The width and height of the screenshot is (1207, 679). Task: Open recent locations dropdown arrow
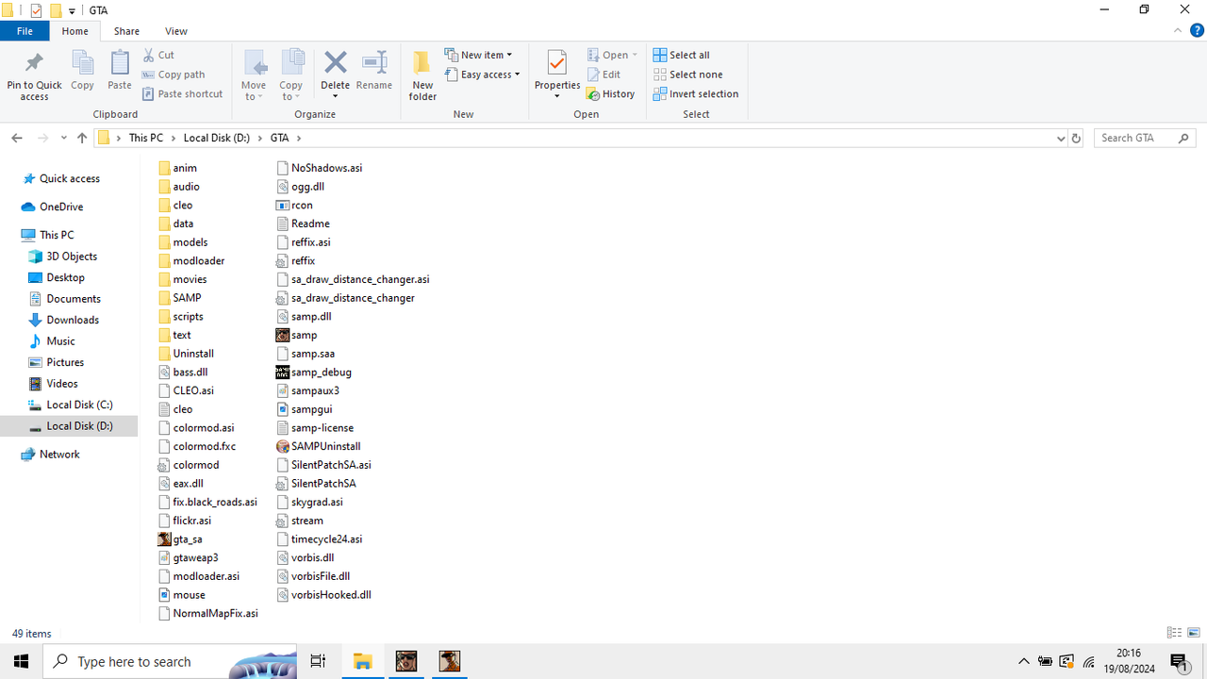pos(63,138)
